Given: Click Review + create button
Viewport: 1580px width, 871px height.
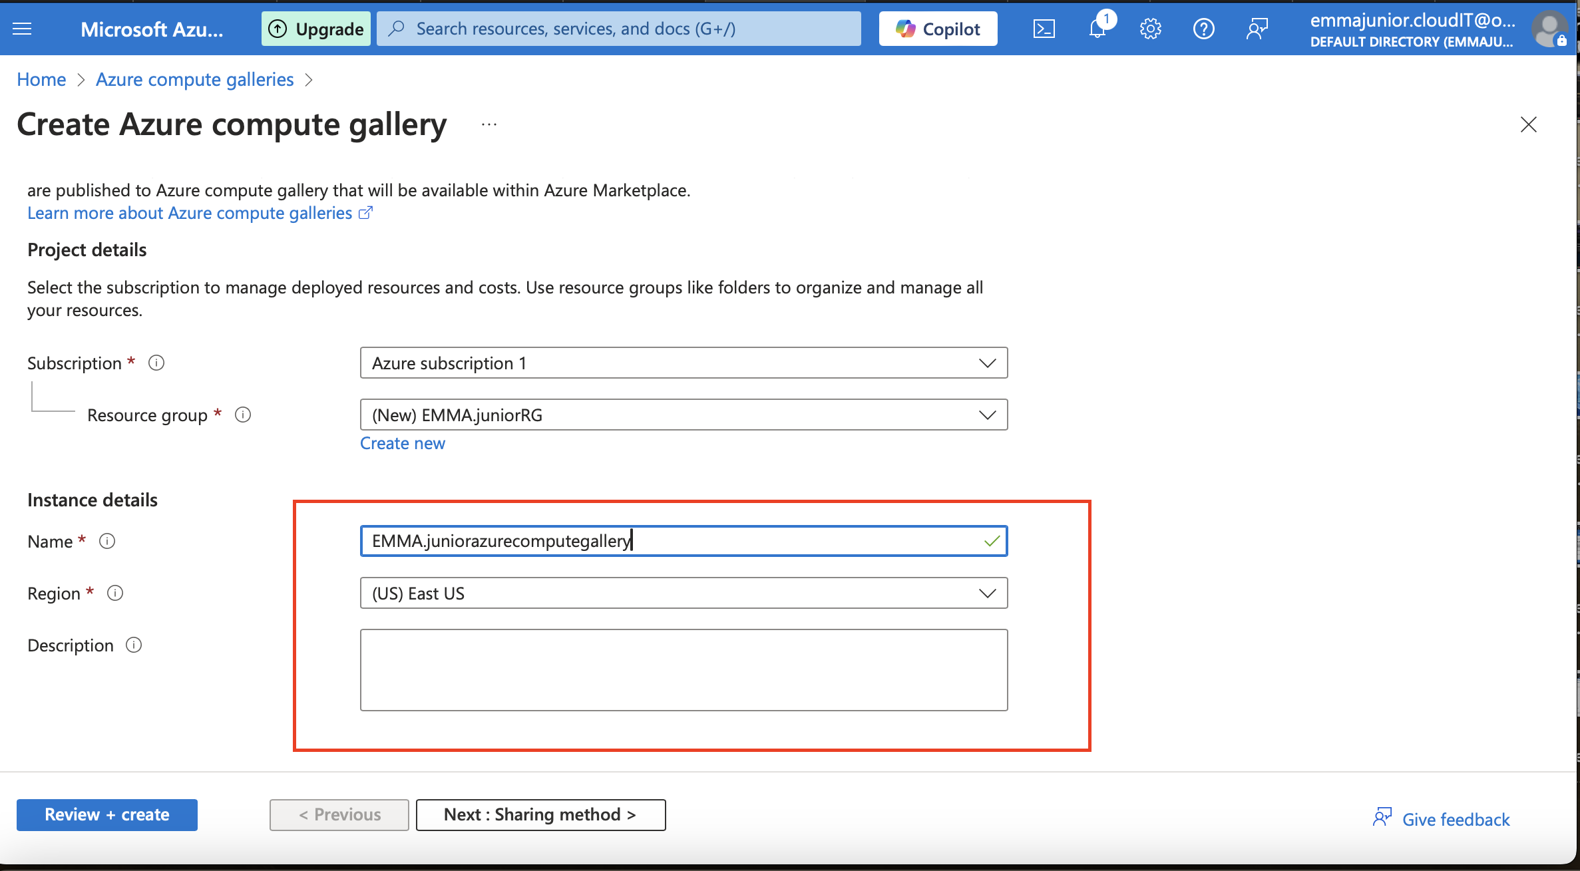Looking at the screenshot, I should click(107, 814).
